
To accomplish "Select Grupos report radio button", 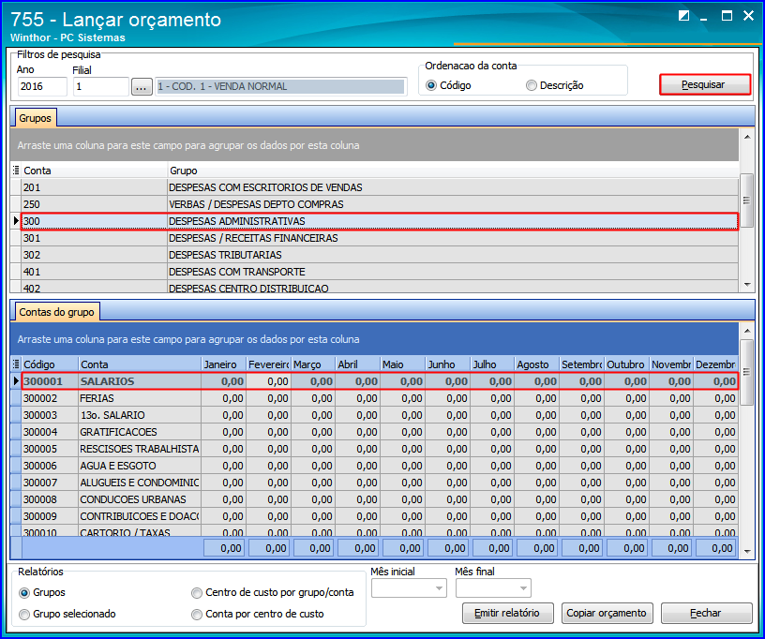I will (24, 593).
